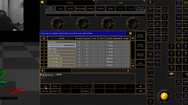
Task: Click the Highlight column header
Action: pos(117,38)
